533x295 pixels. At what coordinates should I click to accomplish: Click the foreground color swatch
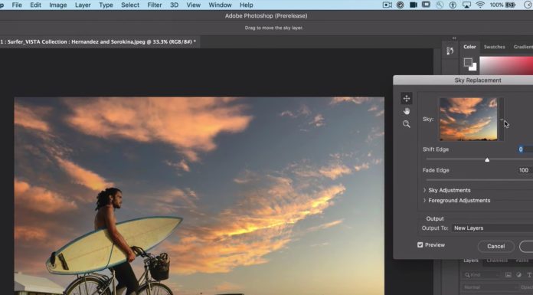pos(468,62)
